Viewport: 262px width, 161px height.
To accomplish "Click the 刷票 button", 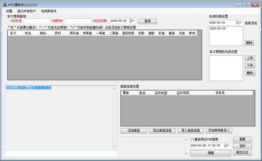I will [x=242, y=140].
